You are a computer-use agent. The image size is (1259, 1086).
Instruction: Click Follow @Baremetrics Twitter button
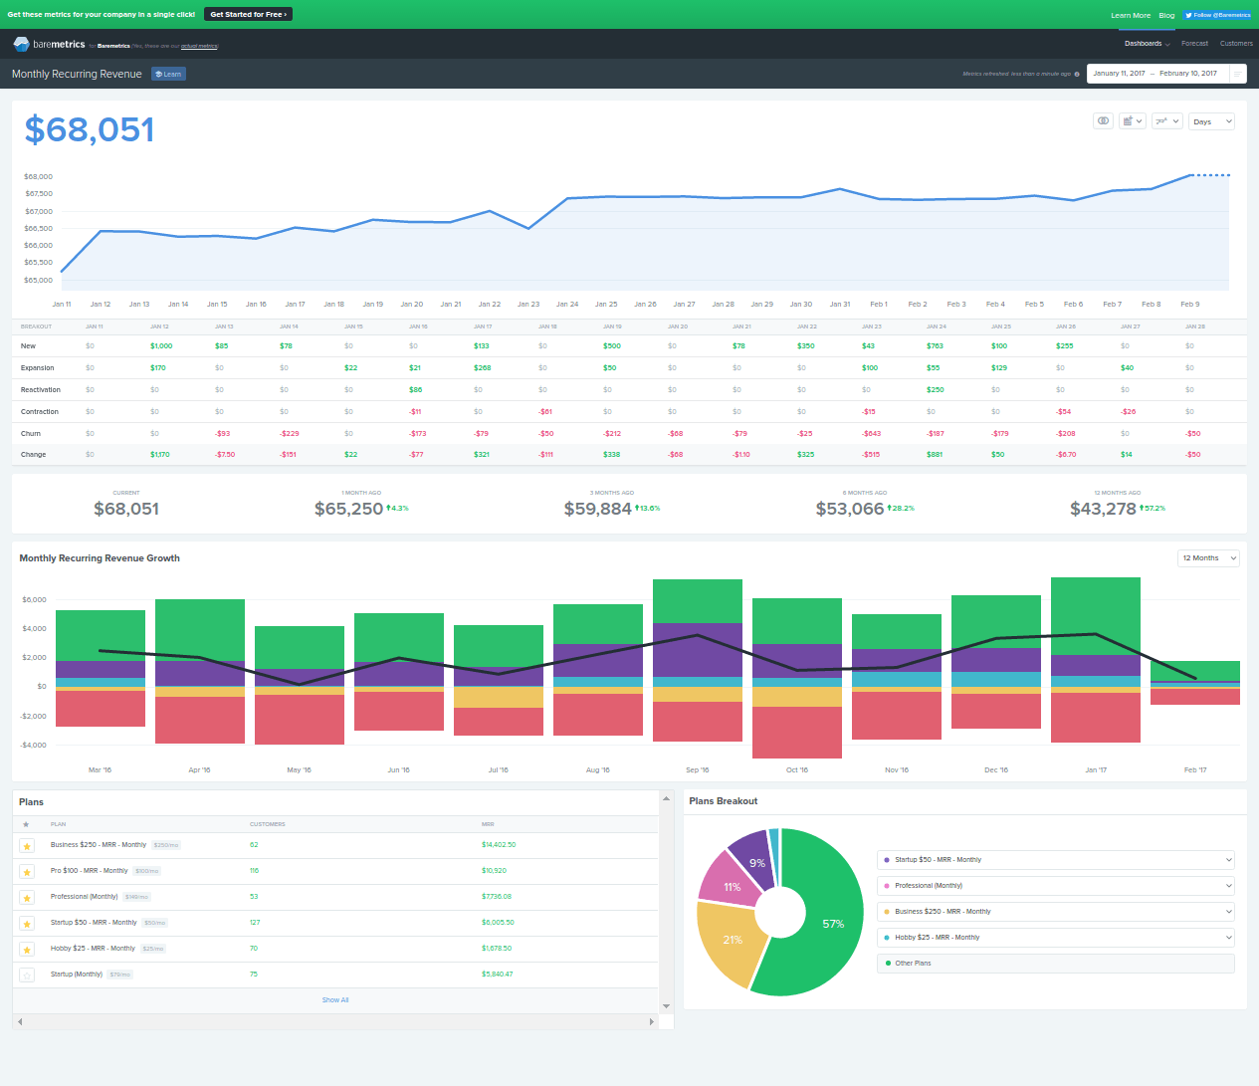pyautogui.click(x=1217, y=15)
